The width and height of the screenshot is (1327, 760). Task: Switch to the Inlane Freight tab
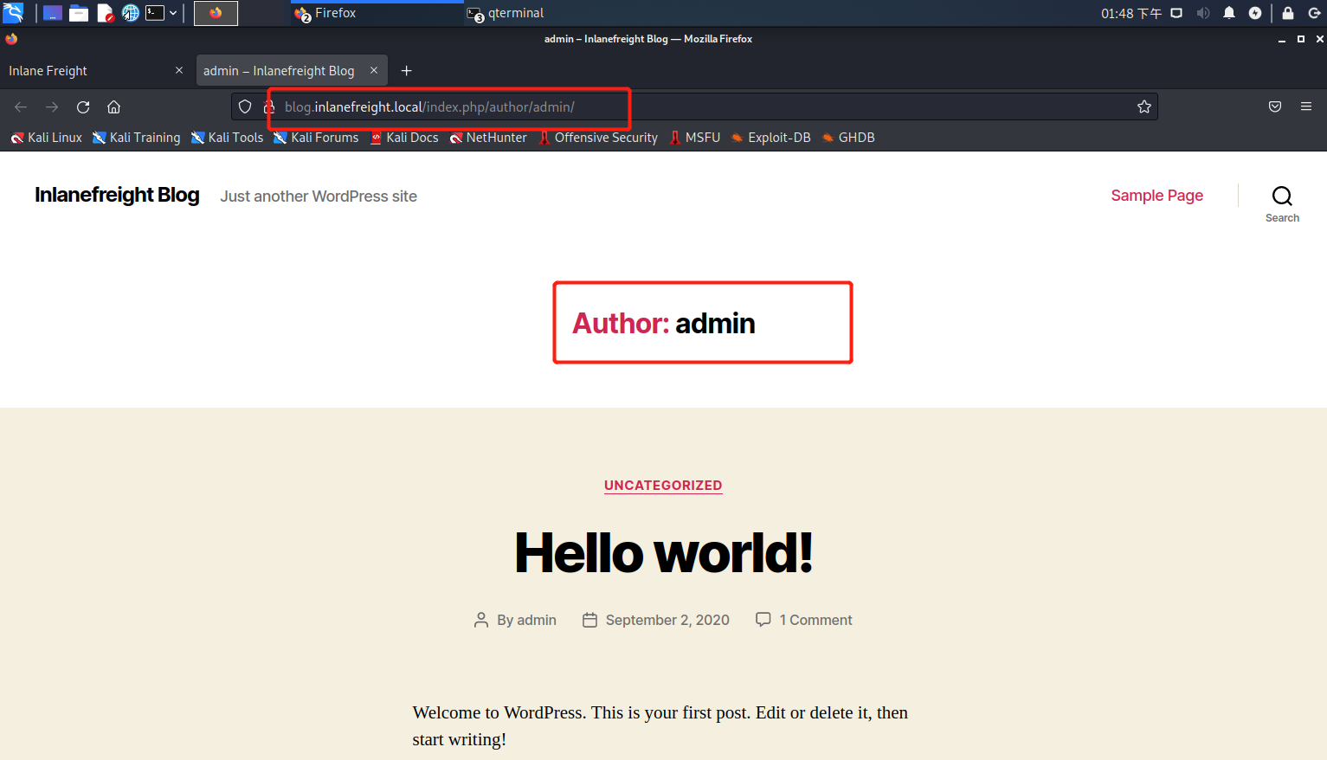(95, 71)
